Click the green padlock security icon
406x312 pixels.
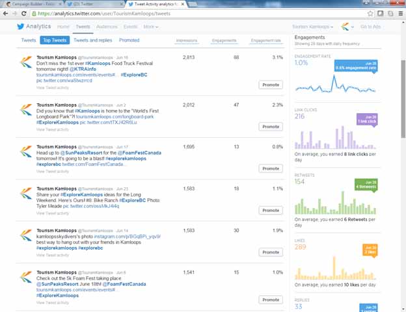click(34, 14)
